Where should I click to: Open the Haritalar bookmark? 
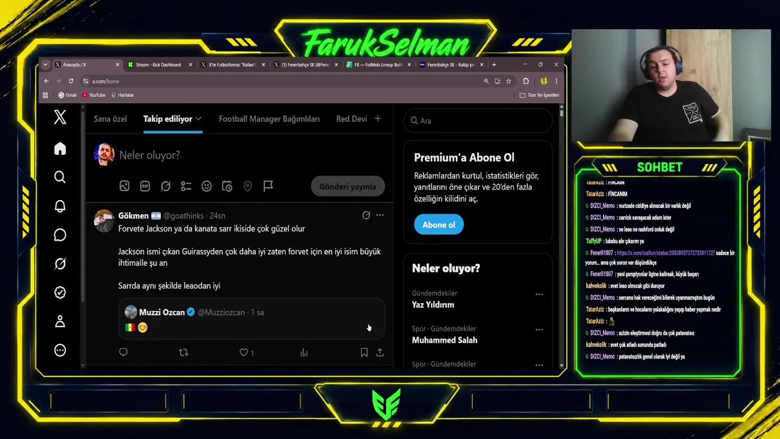point(122,95)
